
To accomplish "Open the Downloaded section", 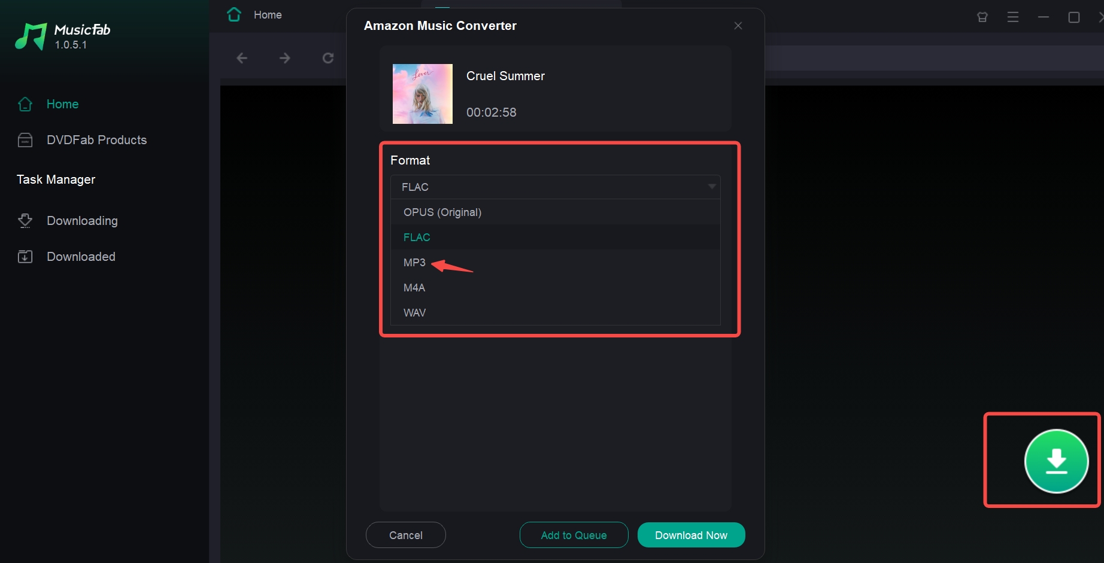I will click(81, 257).
